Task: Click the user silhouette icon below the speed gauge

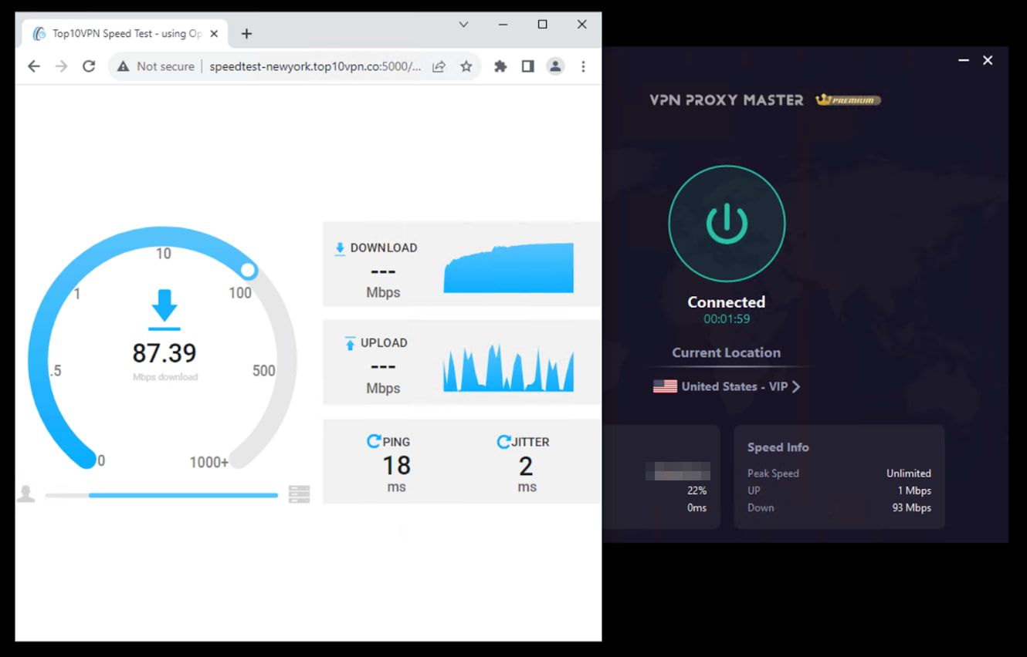Action: tap(27, 494)
